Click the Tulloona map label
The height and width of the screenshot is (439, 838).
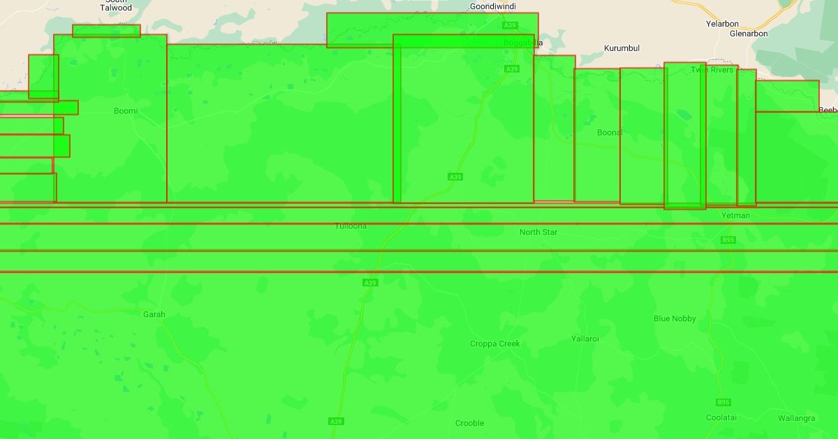pos(351,226)
